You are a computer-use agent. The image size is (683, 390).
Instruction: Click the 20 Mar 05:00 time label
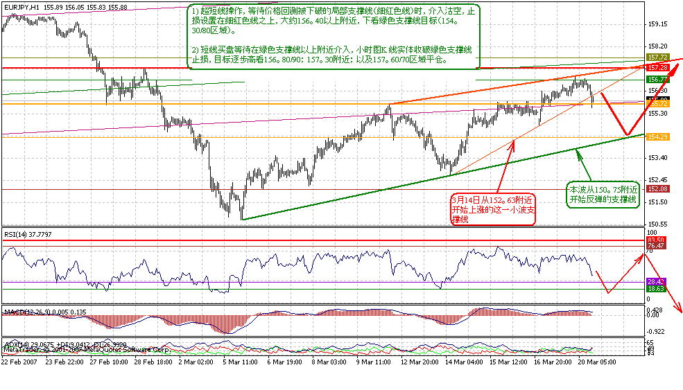pos(597,362)
